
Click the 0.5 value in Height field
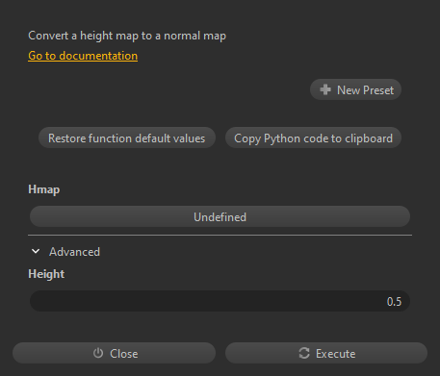[x=394, y=302]
